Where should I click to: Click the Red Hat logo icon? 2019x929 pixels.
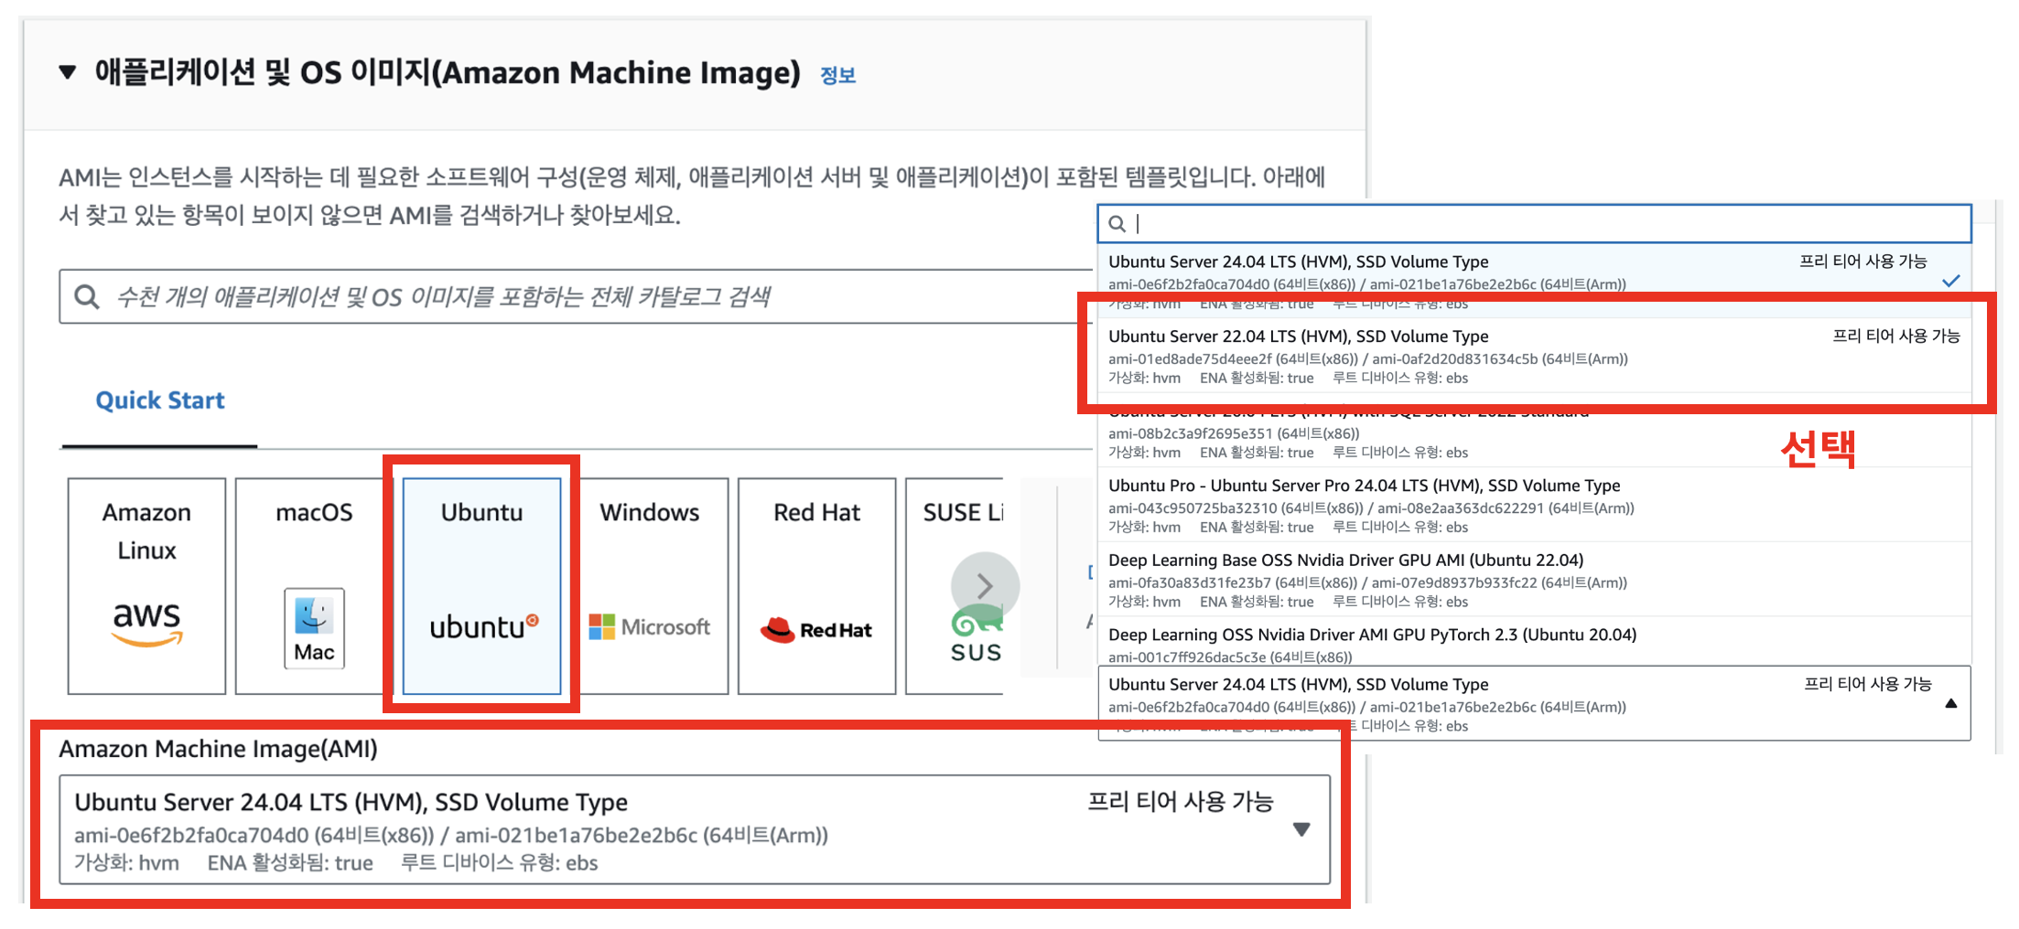point(816,630)
